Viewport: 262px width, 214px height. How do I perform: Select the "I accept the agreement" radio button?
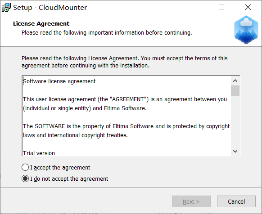(25, 167)
